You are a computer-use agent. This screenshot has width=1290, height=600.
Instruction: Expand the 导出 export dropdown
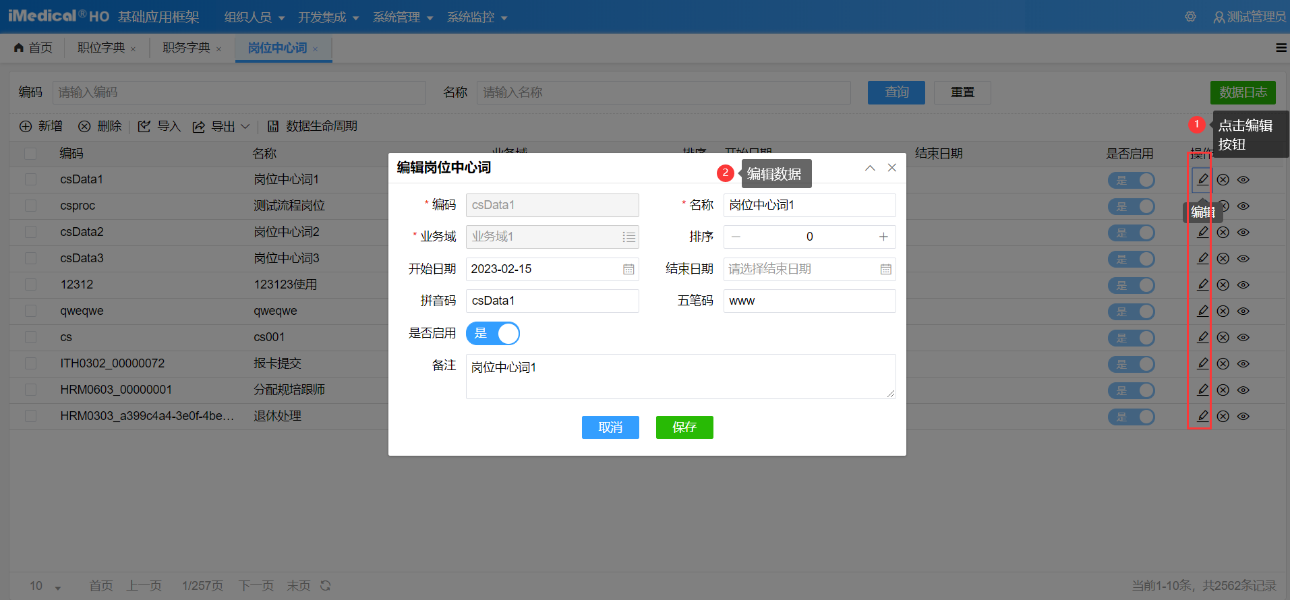tap(221, 126)
